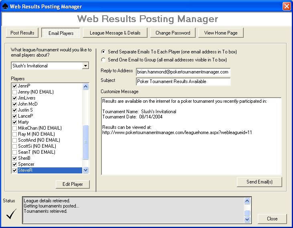Open the View Home Page tab
The width and height of the screenshot is (293, 228).
tap(221, 33)
